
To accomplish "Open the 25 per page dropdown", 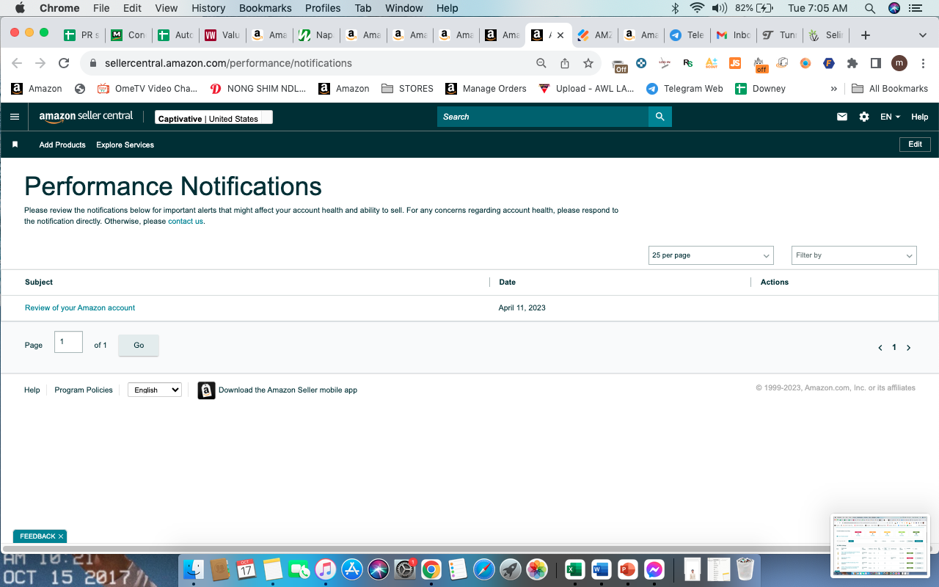I will click(711, 255).
